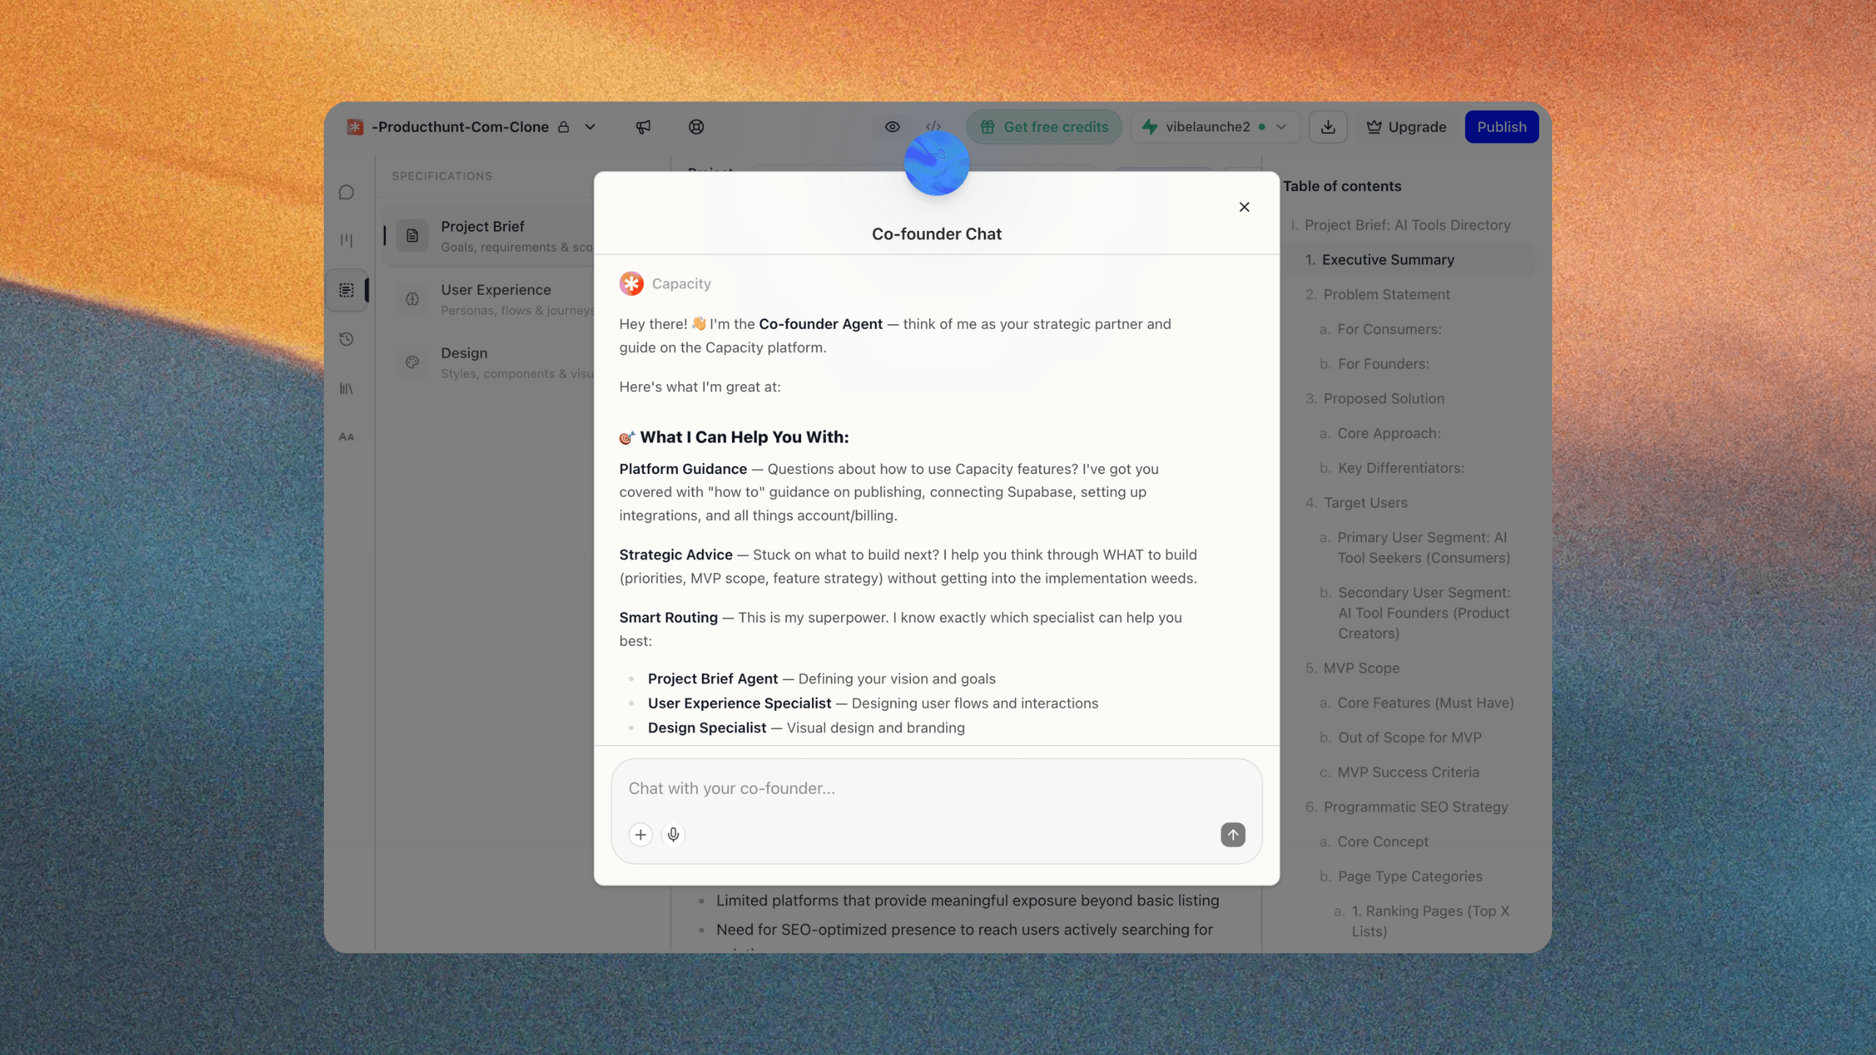Click the Publish button
Viewport: 1876px width, 1055px height.
1501,127
